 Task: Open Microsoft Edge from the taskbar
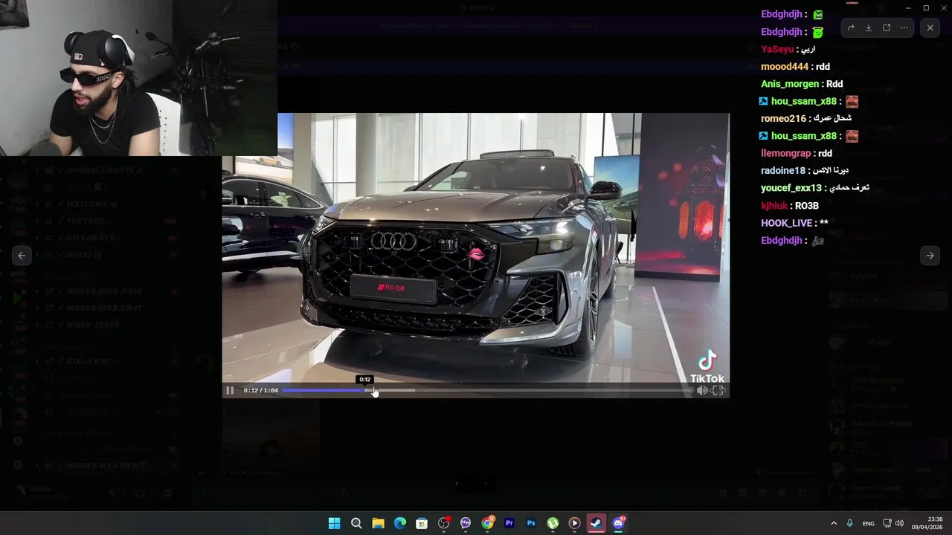tap(400, 523)
